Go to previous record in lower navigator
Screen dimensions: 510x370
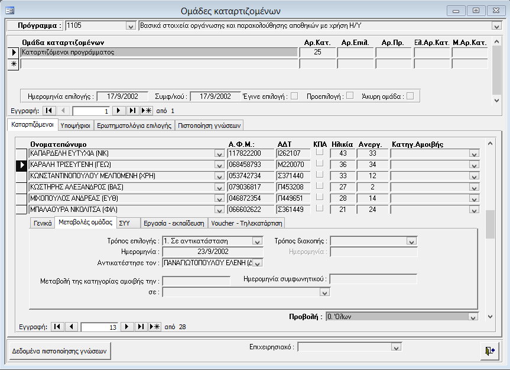[x=71, y=326]
